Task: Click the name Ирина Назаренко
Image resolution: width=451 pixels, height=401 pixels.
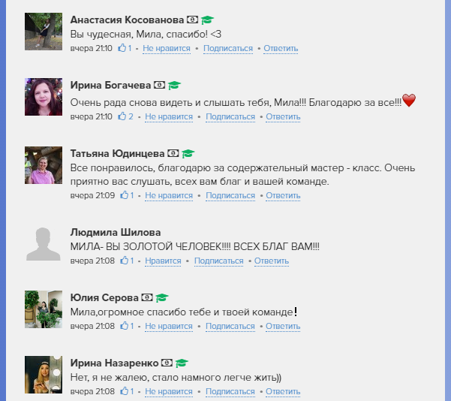Action: (115, 363)
